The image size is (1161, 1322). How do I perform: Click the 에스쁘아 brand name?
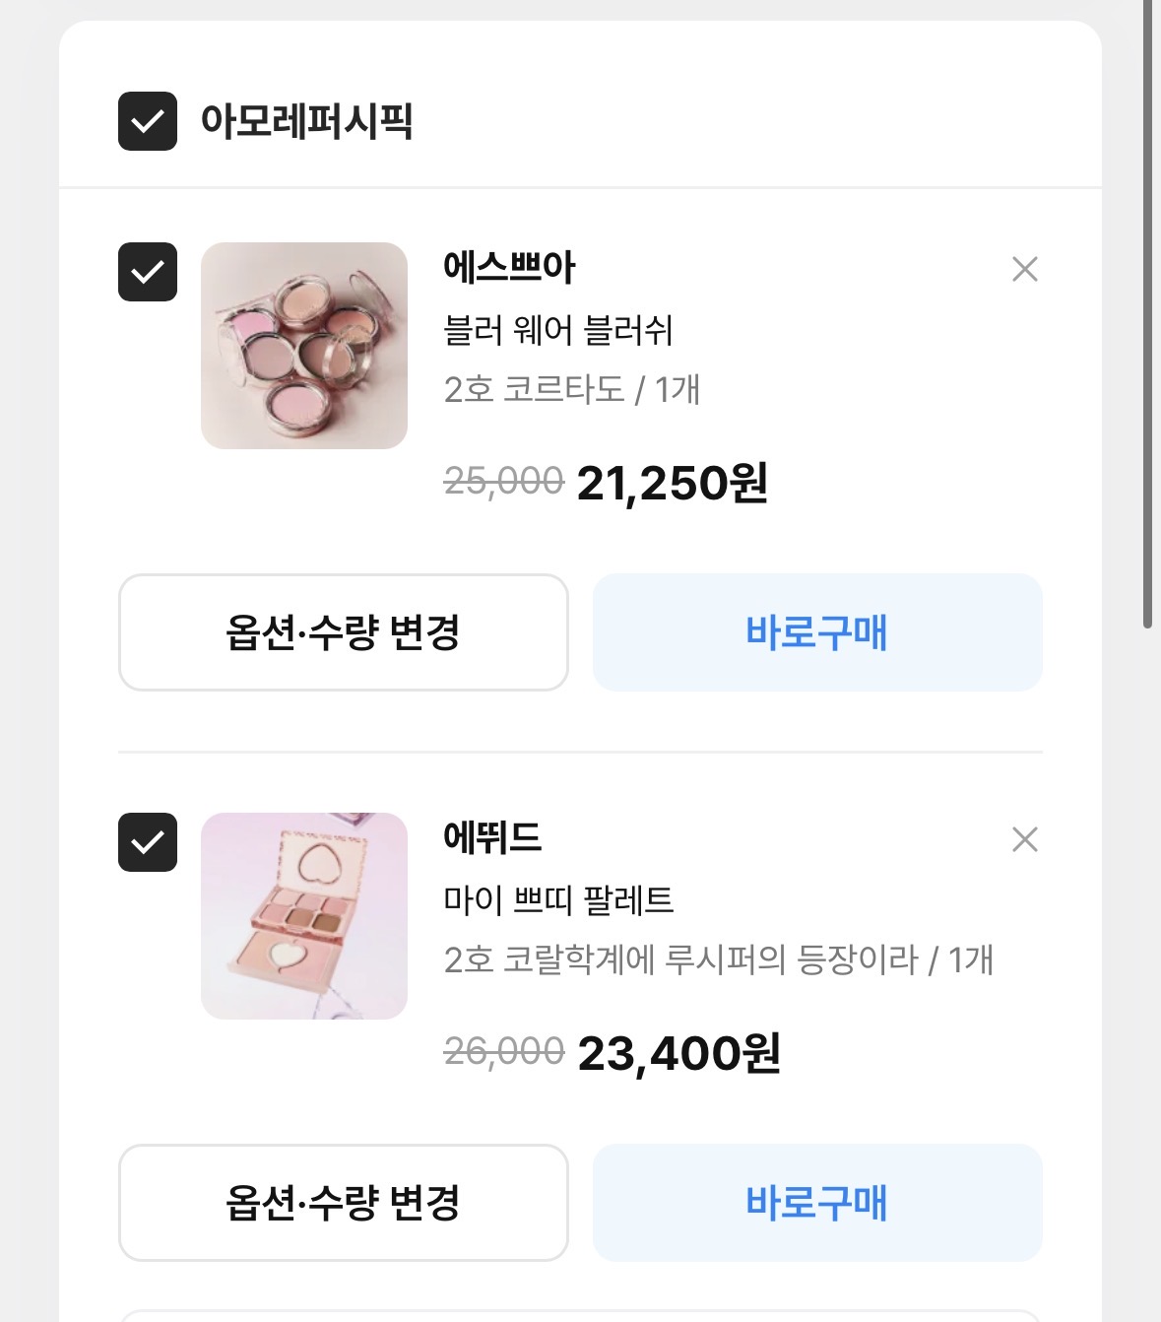(x=509, y=267)
